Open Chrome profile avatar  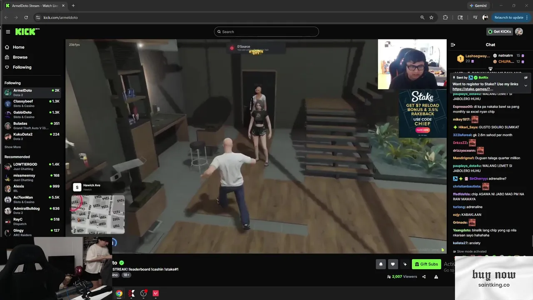point(485,17)
